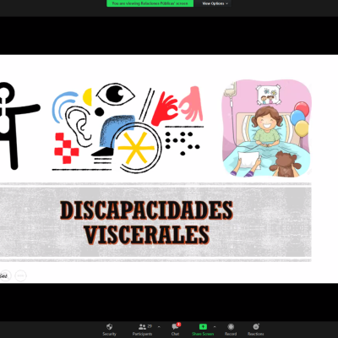
Task: Click the DISCAPACIDADES VISCERALES title text
Action: 146,222
